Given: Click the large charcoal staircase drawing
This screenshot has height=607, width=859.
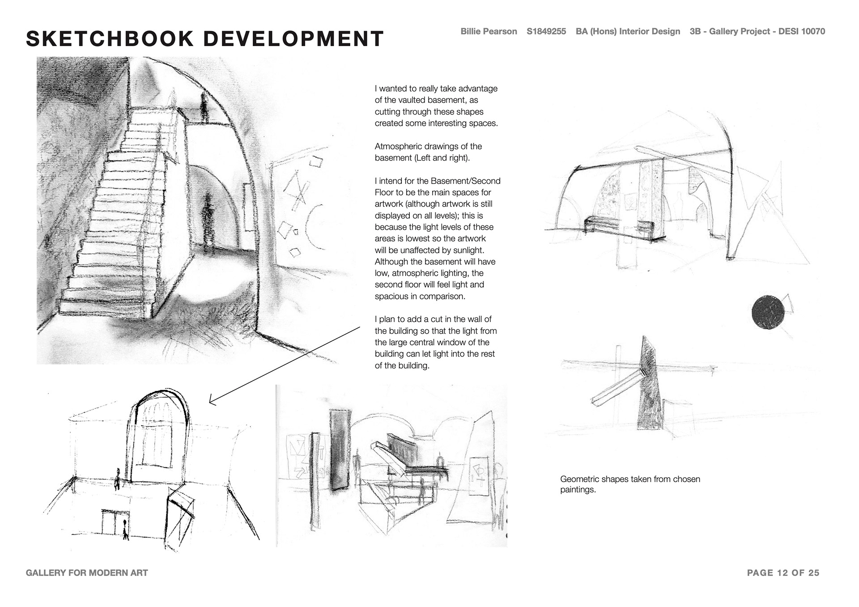Looking at the screenshot, I should tap(192, 210).
